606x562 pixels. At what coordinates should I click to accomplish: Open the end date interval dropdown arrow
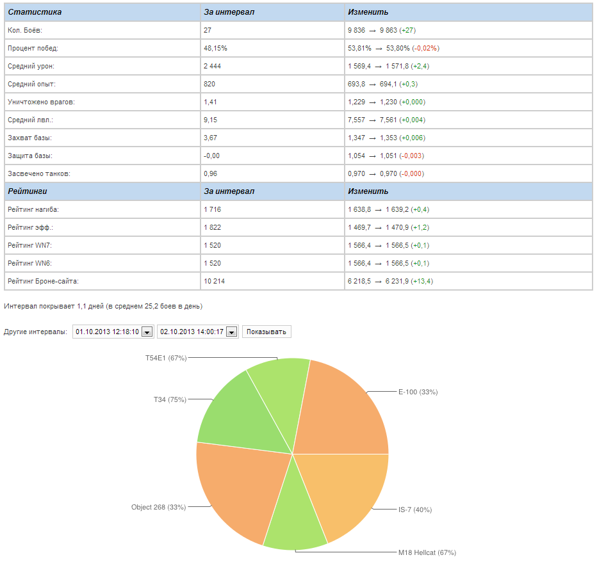(x=231, y=332)
